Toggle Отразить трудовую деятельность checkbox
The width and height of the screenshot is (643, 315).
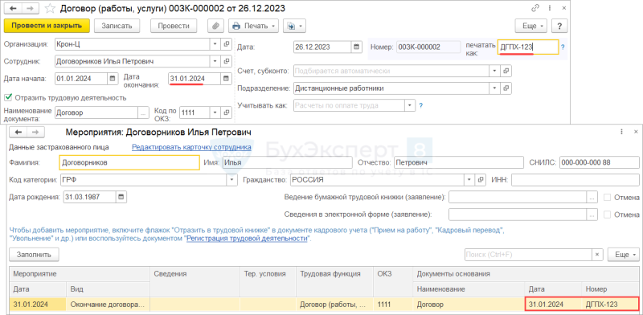(x=7, y=97)
